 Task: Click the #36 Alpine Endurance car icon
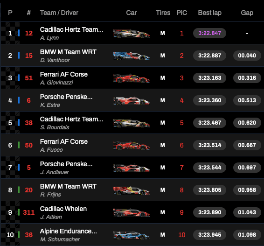point(132,235)
